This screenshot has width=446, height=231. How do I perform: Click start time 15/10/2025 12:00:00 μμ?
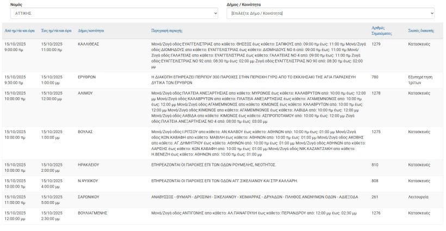tap(15, 216)
